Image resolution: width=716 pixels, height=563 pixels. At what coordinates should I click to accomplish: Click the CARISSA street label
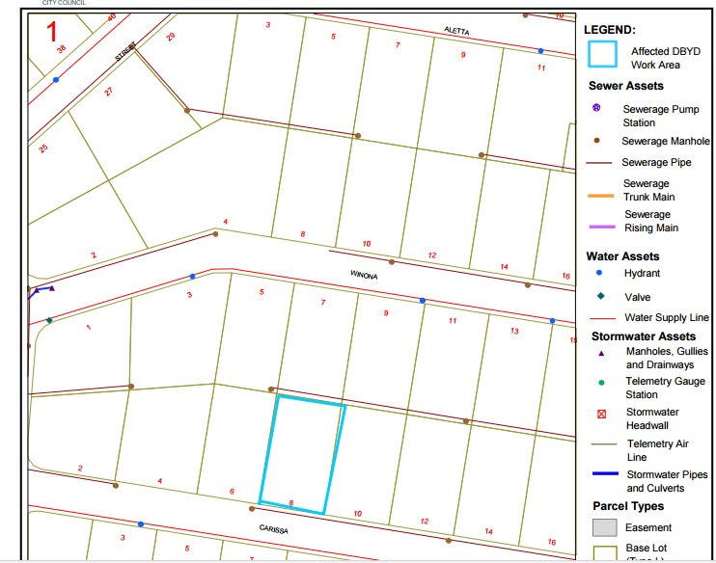pyautogui.click(x=273, y=529)
